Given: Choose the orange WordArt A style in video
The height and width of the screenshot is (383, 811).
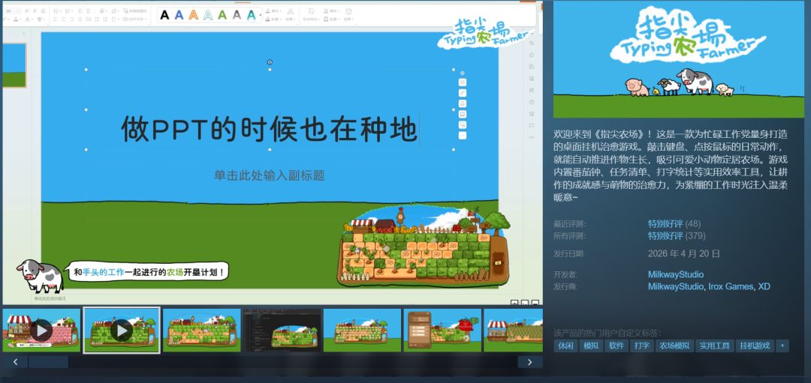Looking at the screenshot, I should (194, 15).
